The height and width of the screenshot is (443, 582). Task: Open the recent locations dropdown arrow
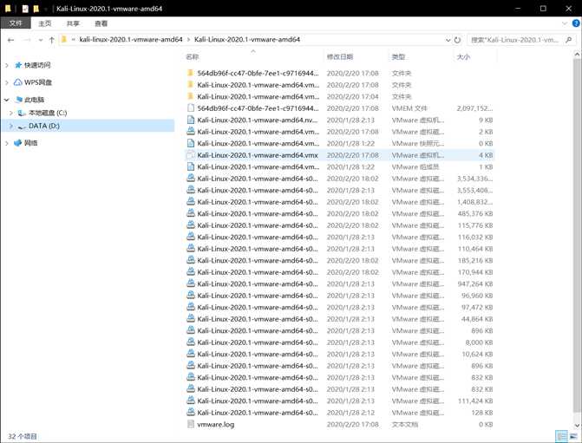coord(41,40)
